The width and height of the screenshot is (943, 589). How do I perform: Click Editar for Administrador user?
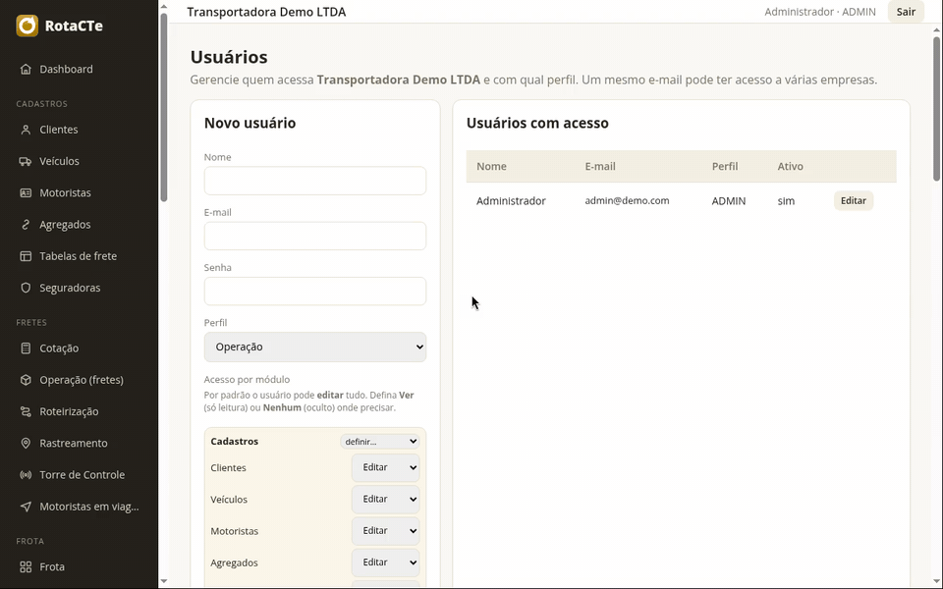pyautogui.click(x=854, y=200)
